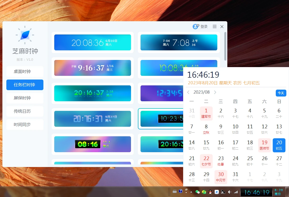The width and height of the screenshot is (289, 197).
Task: Show hidden tray icons with up arrow
Action: 191,192
